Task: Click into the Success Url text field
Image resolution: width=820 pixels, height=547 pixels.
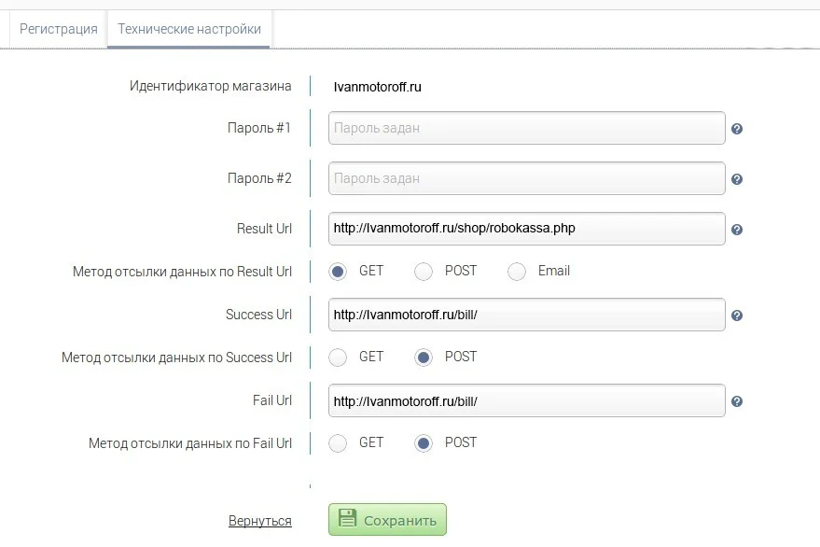Action: click(x=526, y=315)
